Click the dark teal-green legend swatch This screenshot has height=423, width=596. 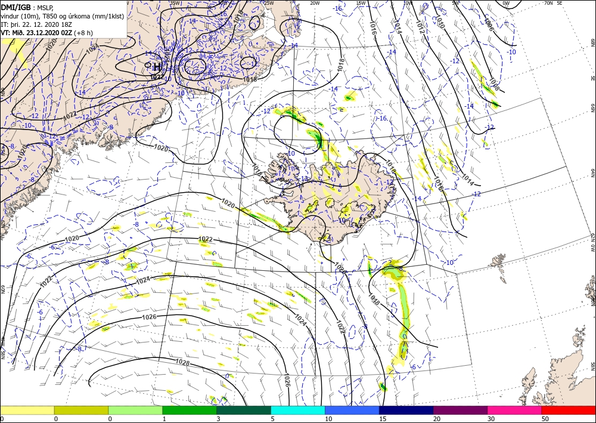(x=244, y=410)
